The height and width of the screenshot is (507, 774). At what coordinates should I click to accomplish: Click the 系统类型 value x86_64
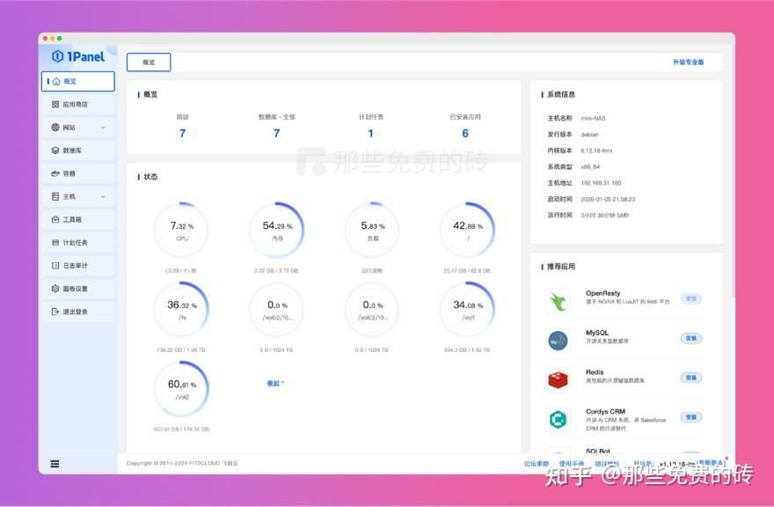pos(590,167)
